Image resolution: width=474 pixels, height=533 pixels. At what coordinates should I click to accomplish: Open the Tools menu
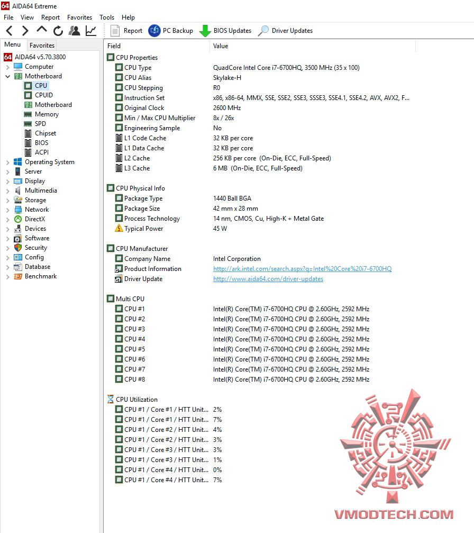pyautogui.click(x=107, y=17)
